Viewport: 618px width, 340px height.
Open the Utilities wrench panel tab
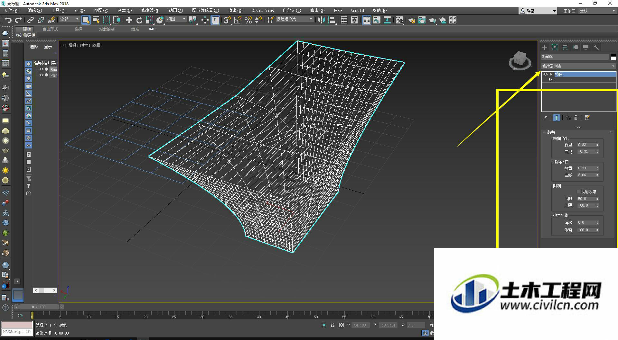pos(596,47)
